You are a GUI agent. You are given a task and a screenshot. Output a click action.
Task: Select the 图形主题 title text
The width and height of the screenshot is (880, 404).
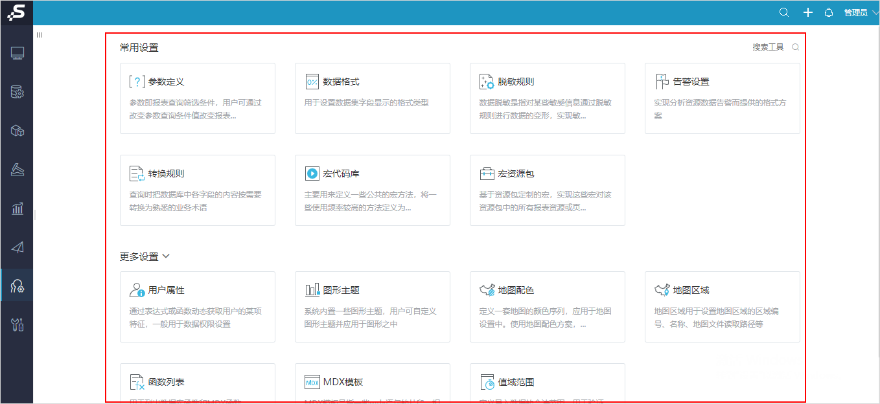point(342,290)
